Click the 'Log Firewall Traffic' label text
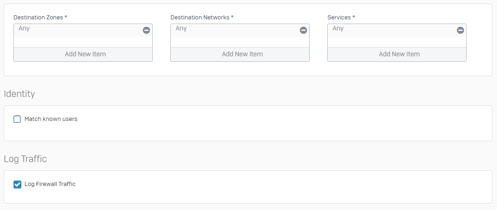The image size is (497, 210). [50, 184]
